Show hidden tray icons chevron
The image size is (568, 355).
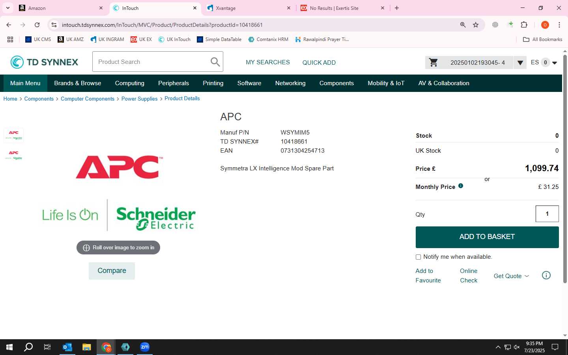(x=498, y=347)
